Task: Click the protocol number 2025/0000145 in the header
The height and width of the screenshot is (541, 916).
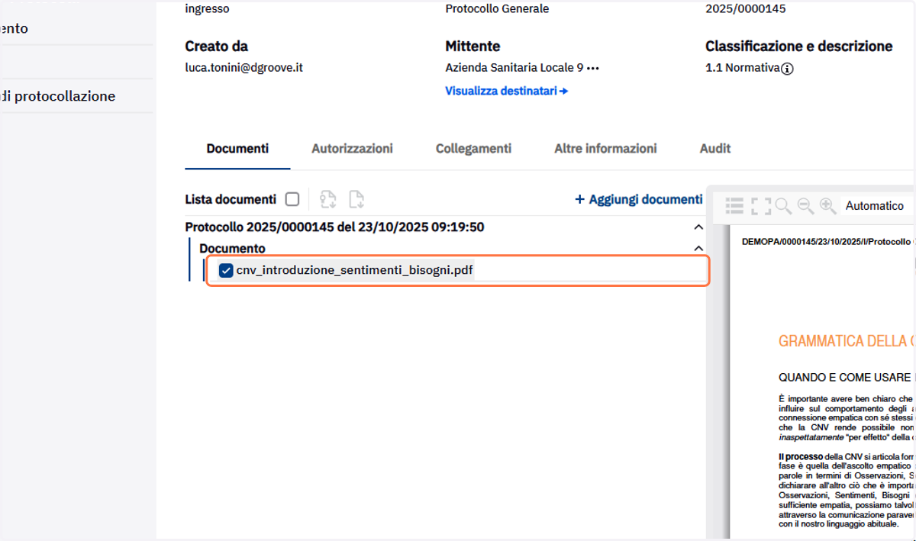Action: (746, 9)
